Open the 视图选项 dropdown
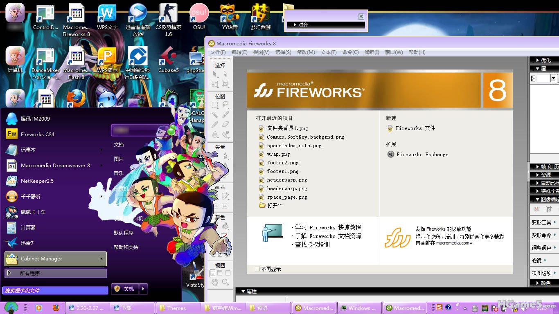This screenshot has width=559, height=314. [544, 273]
